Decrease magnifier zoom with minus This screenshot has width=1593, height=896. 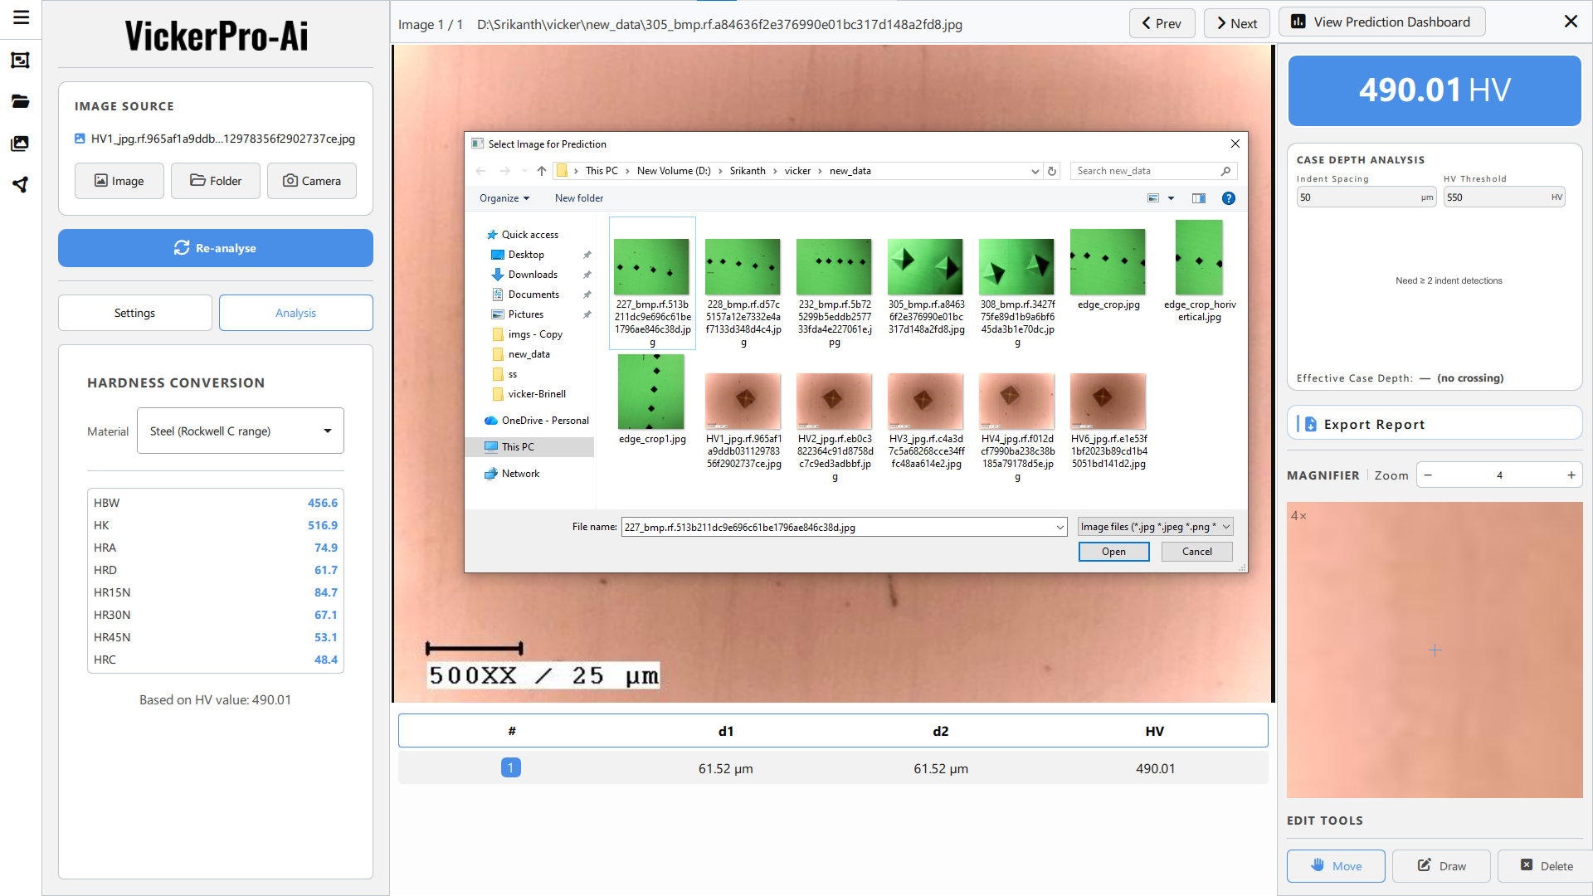(1428, 475)
